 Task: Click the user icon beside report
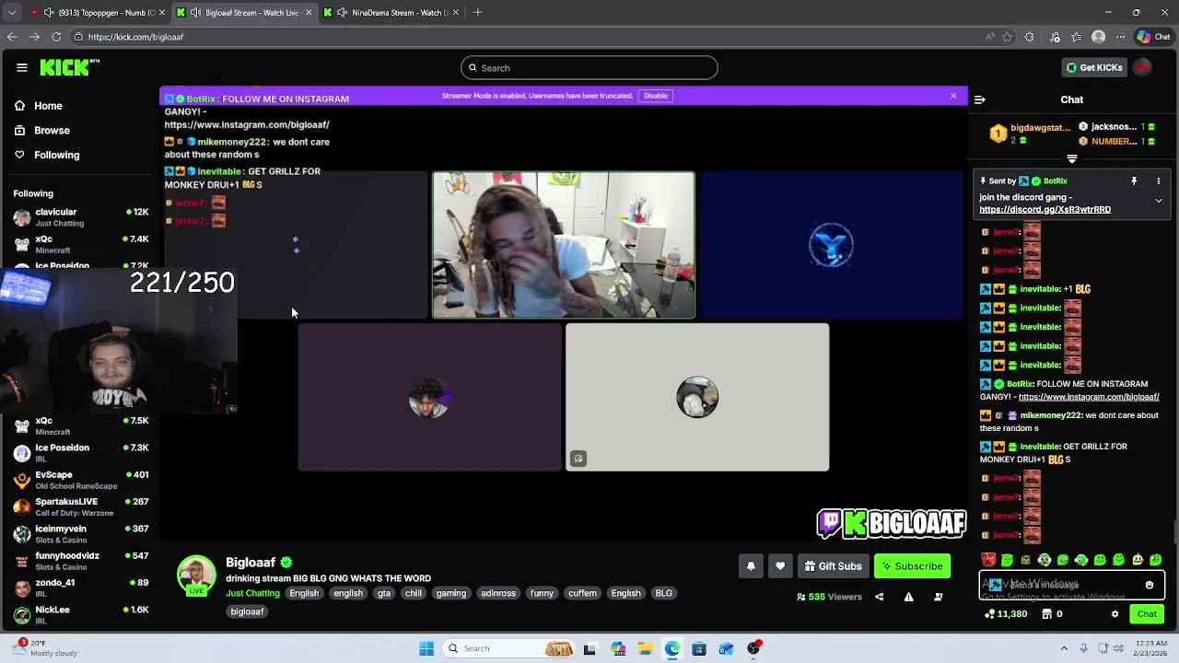coord(939,597)
